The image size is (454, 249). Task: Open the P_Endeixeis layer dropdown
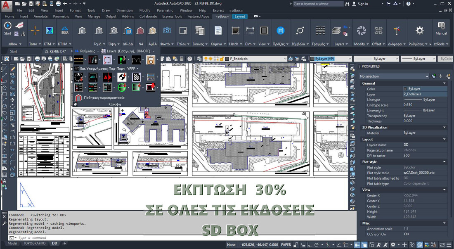point(264,59)
